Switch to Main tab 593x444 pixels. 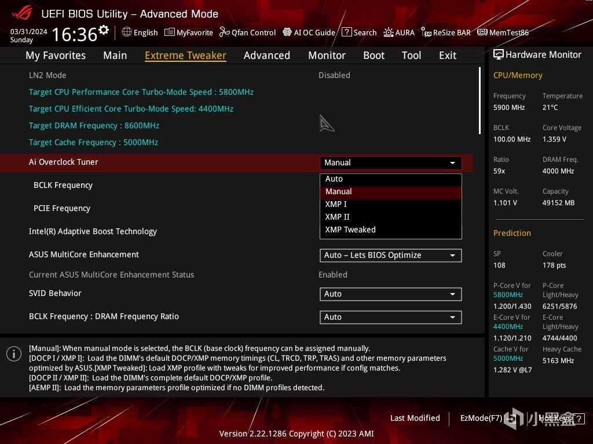(115, 55)
